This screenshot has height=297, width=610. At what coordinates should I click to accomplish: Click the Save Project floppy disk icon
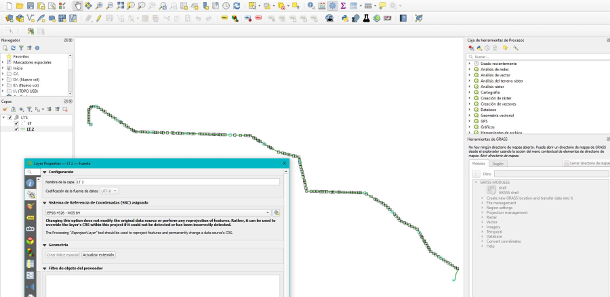(30, 5)
